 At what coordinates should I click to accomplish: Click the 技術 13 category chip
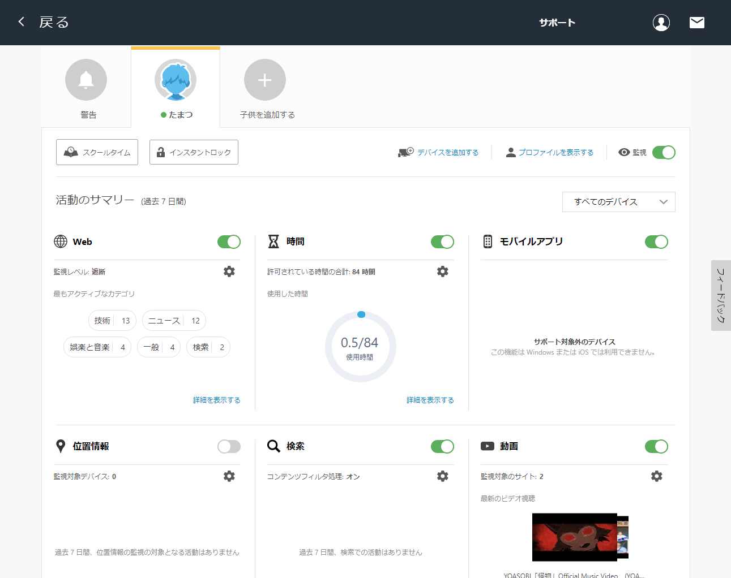tap(112, 321)
